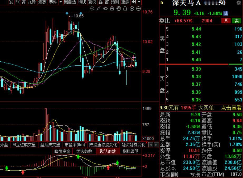
Task: Open the 点击查看 big-order link
Action: tap(231, 108)
